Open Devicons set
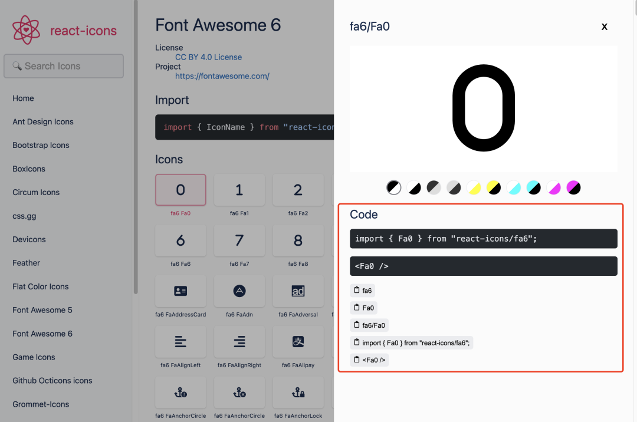637x422 pixels. (x=29, y=239)
